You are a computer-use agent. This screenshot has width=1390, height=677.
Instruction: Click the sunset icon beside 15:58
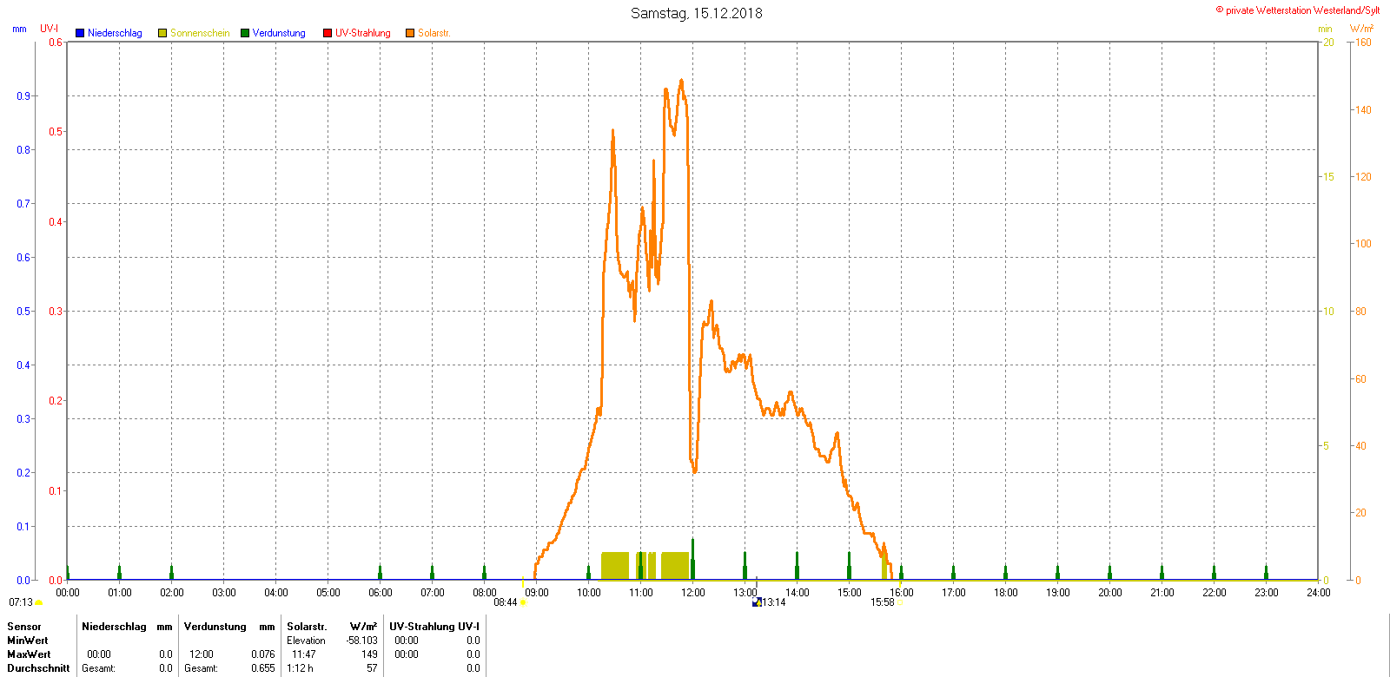pos(899,602)
